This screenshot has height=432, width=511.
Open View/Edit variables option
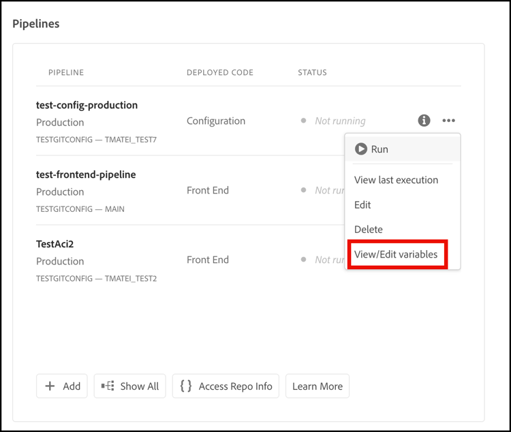click(396, 255)
